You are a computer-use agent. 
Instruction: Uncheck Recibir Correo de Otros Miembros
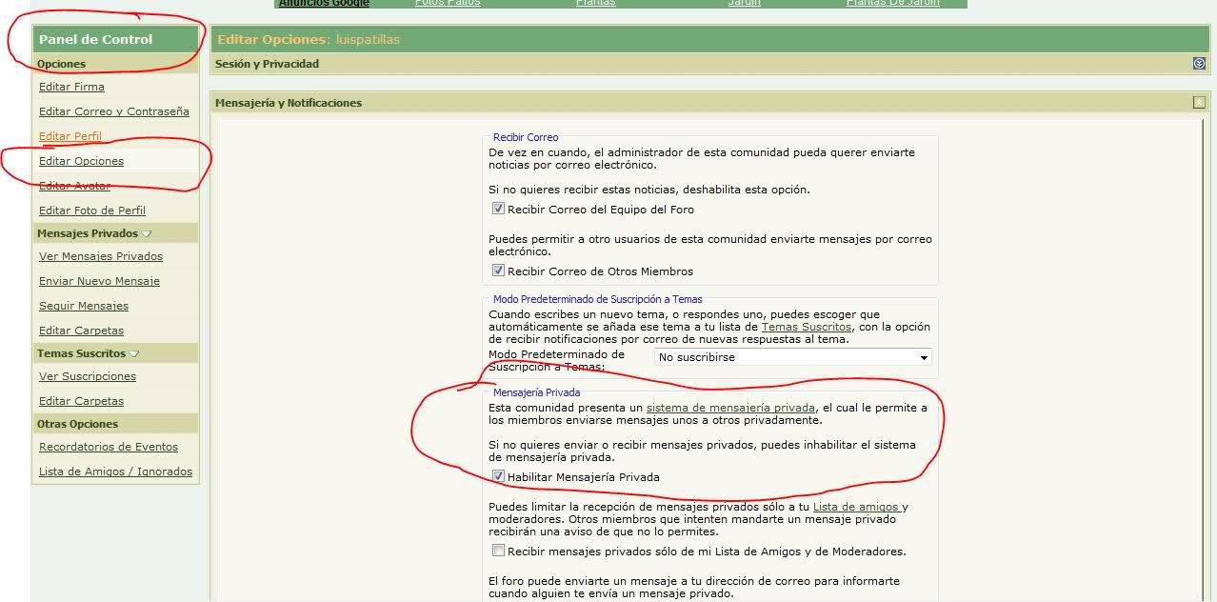(x=498, y=271)
